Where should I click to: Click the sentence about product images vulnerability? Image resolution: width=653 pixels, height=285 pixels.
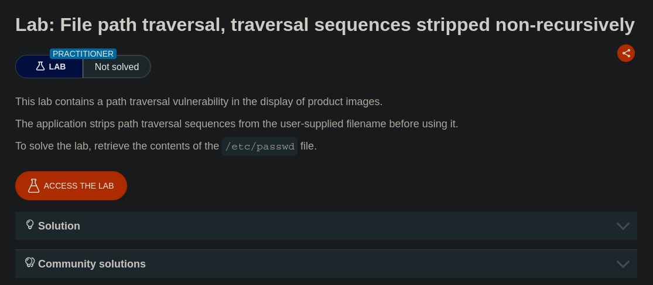[199, 102]
